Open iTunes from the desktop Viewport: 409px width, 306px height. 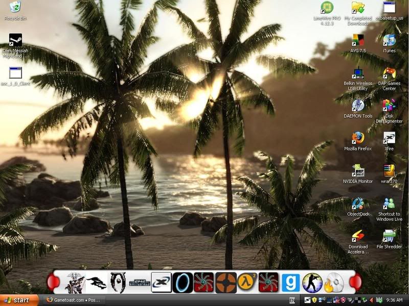point(389,43)
